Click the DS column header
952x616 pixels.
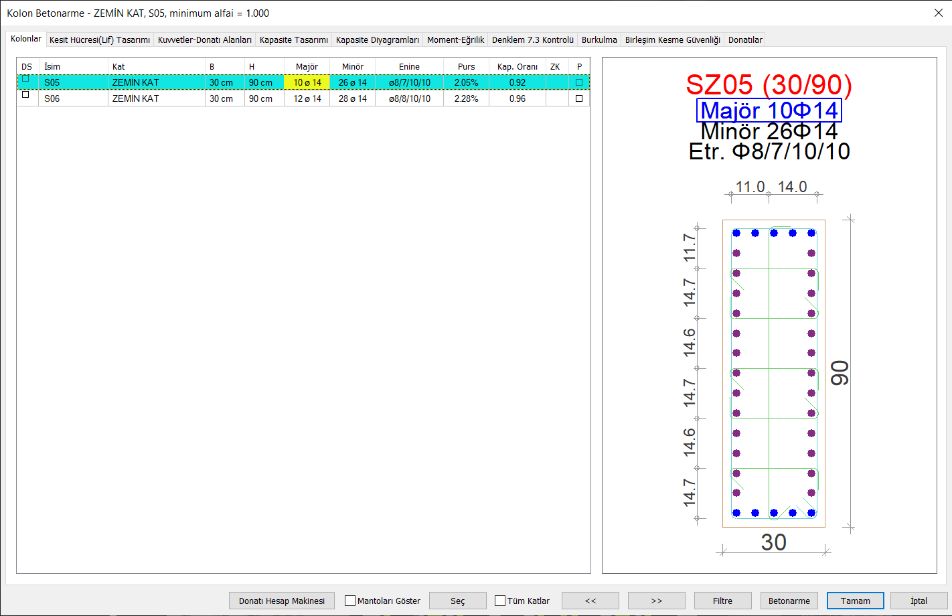pos(29,66)
